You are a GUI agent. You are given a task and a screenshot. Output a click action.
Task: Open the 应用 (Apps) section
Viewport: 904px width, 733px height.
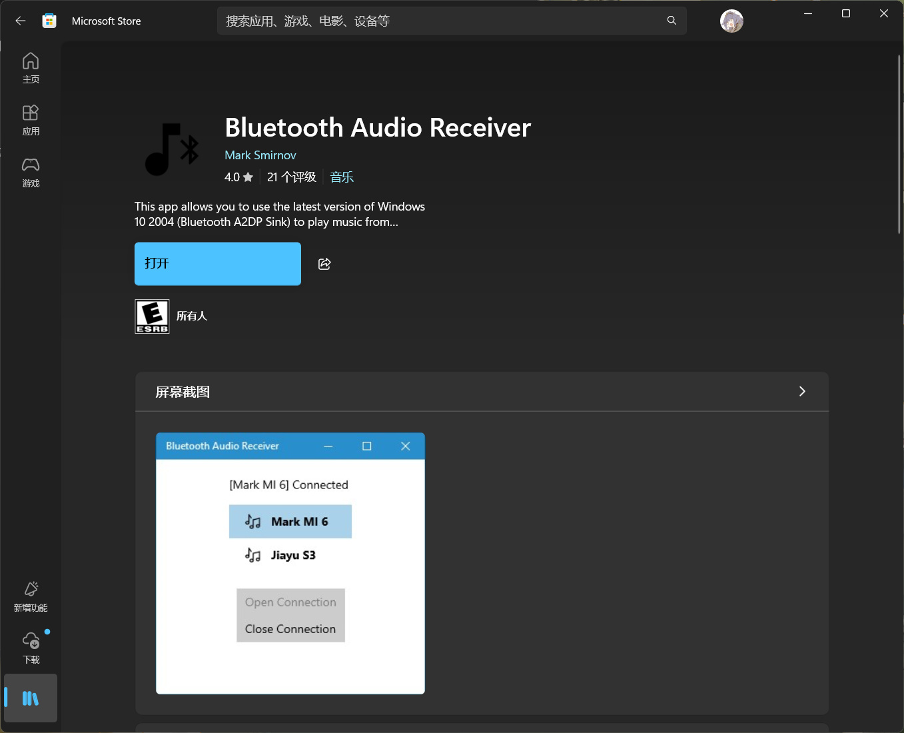(x=31, y=120)
